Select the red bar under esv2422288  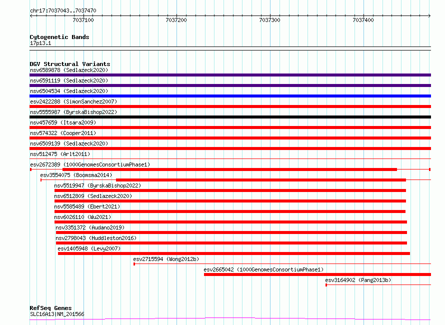click(x=230, y=106)
